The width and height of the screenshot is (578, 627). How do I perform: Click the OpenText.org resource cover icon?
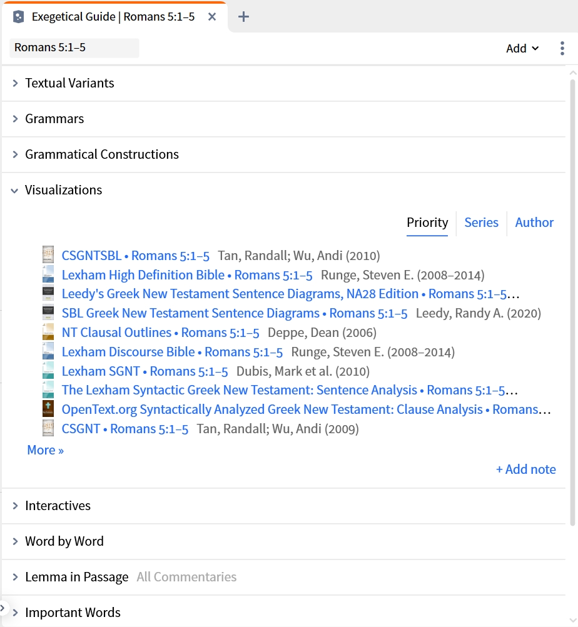tap(48, 409)
